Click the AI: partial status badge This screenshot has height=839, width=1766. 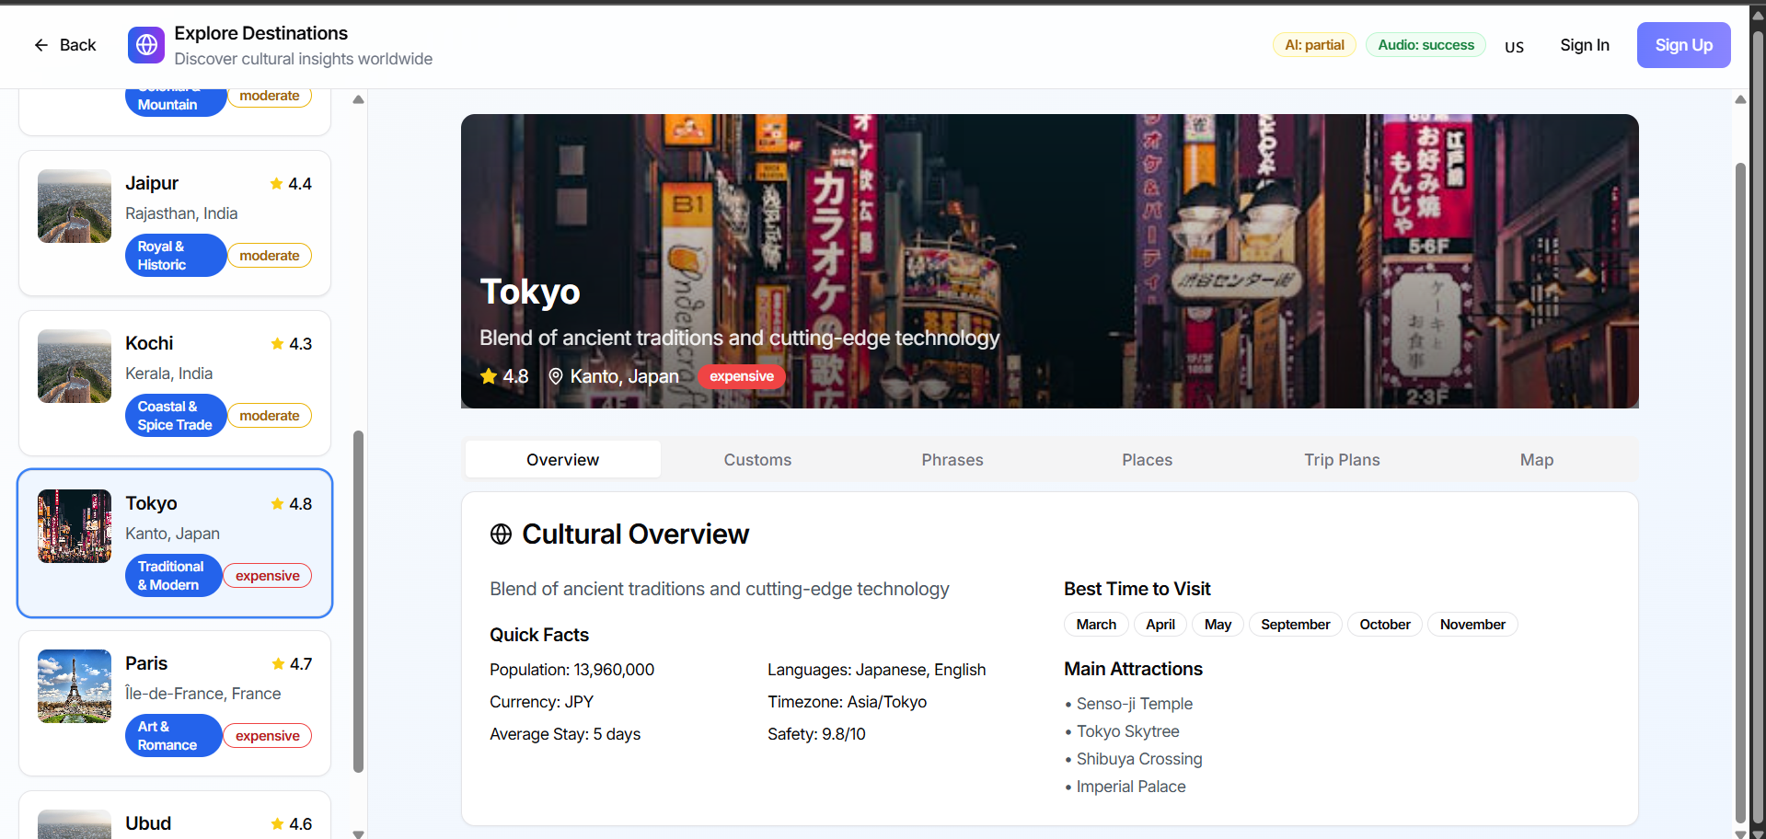(x=1314, y=45)
